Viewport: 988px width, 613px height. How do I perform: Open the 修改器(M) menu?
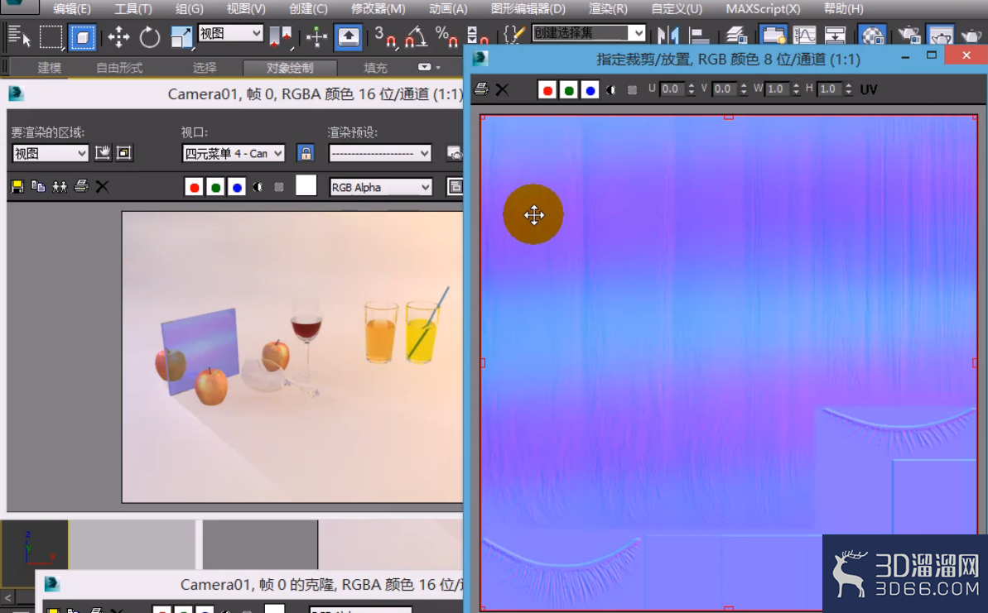[378, 9]
